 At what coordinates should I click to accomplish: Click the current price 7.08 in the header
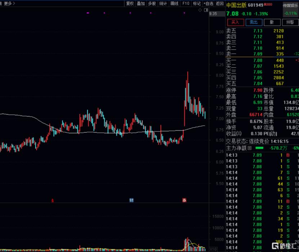tap(232, 14)
